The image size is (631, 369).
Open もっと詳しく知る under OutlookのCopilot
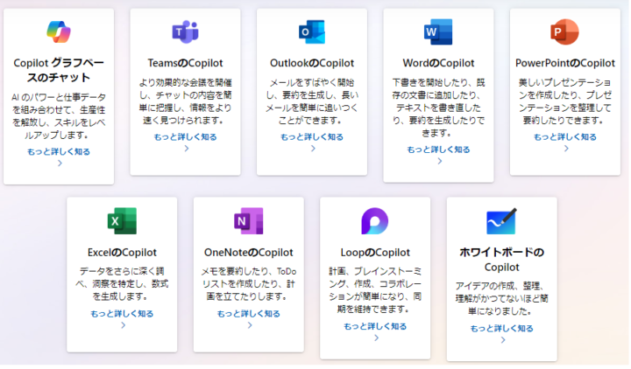pyautogui.click(x=311, y=137)
